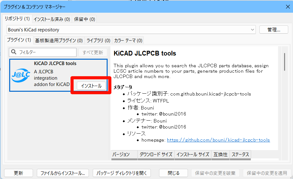Click ファイルからインストール... button
293x179 pixels.
click(x=63, y=173)
